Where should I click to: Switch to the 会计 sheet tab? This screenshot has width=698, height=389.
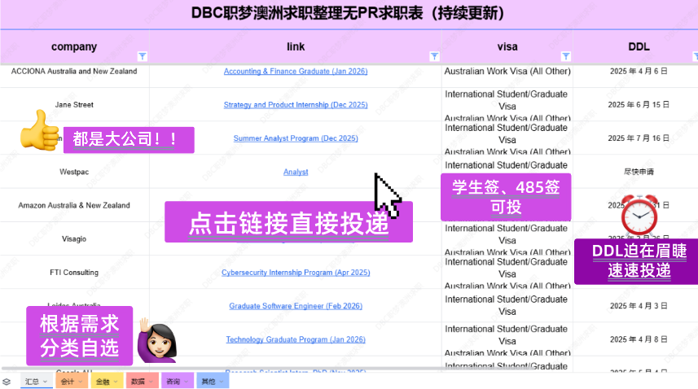tap(68, 382)
